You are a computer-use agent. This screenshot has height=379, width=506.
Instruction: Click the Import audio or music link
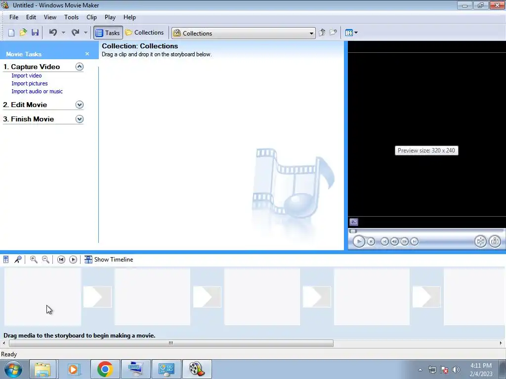(37, 91)
